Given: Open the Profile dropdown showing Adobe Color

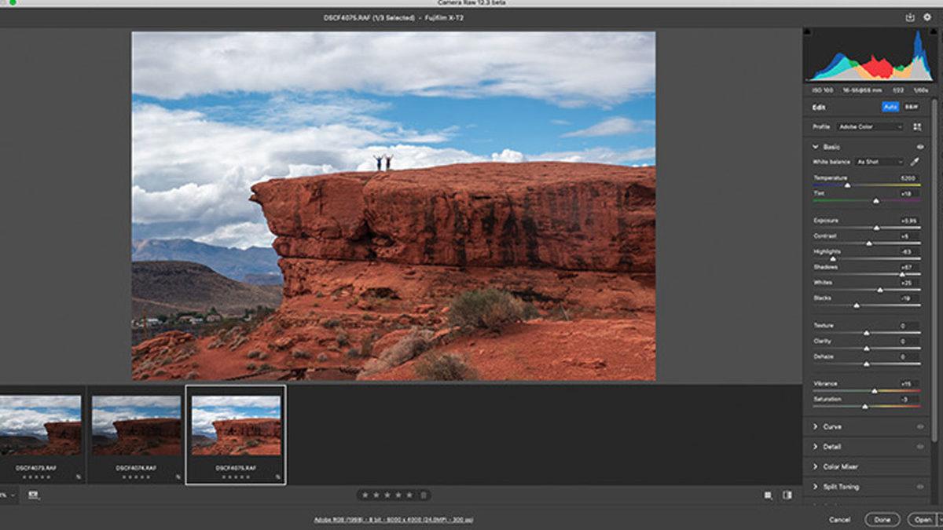Looking at the screenshot, I should tap(870, 127).
